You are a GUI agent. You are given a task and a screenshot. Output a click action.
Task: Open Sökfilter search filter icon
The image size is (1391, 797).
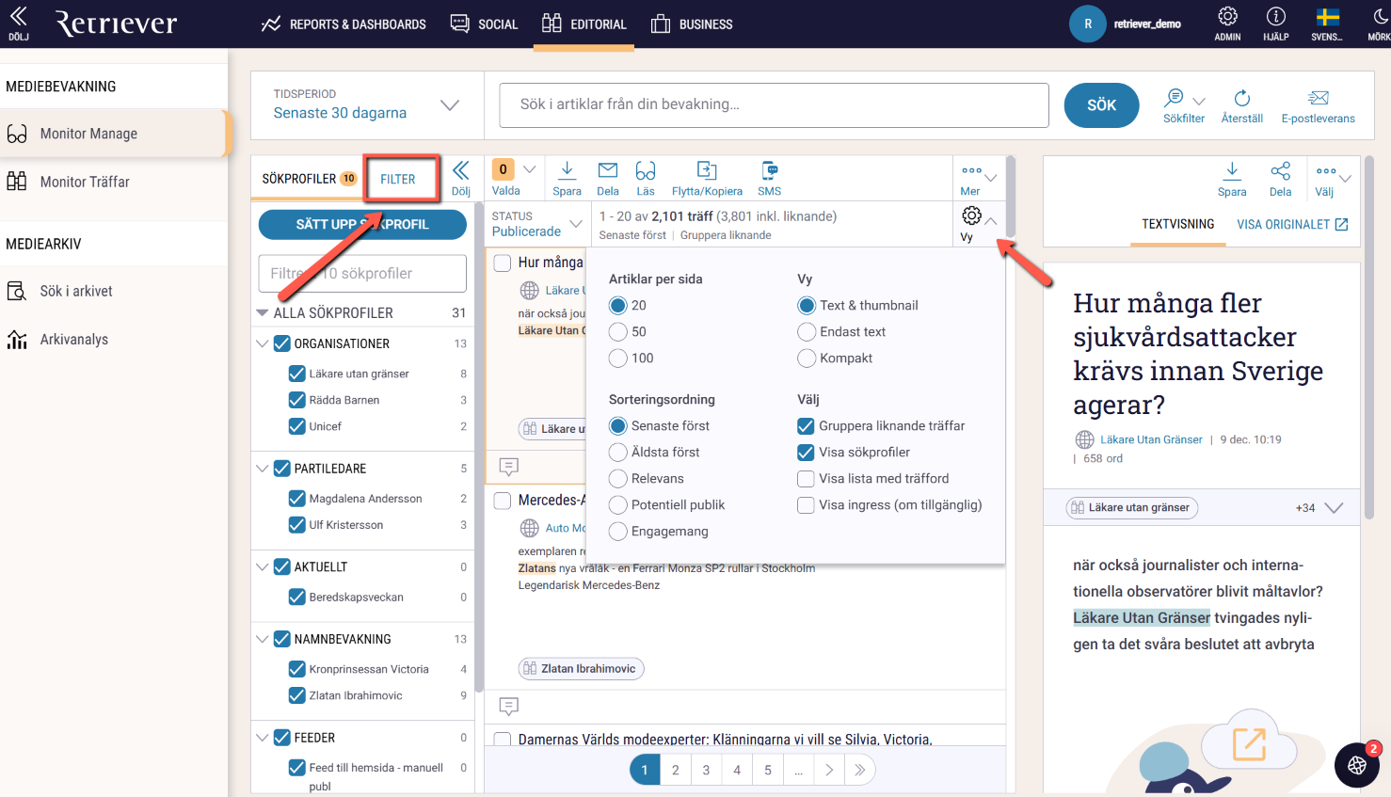click(1175, 98)
